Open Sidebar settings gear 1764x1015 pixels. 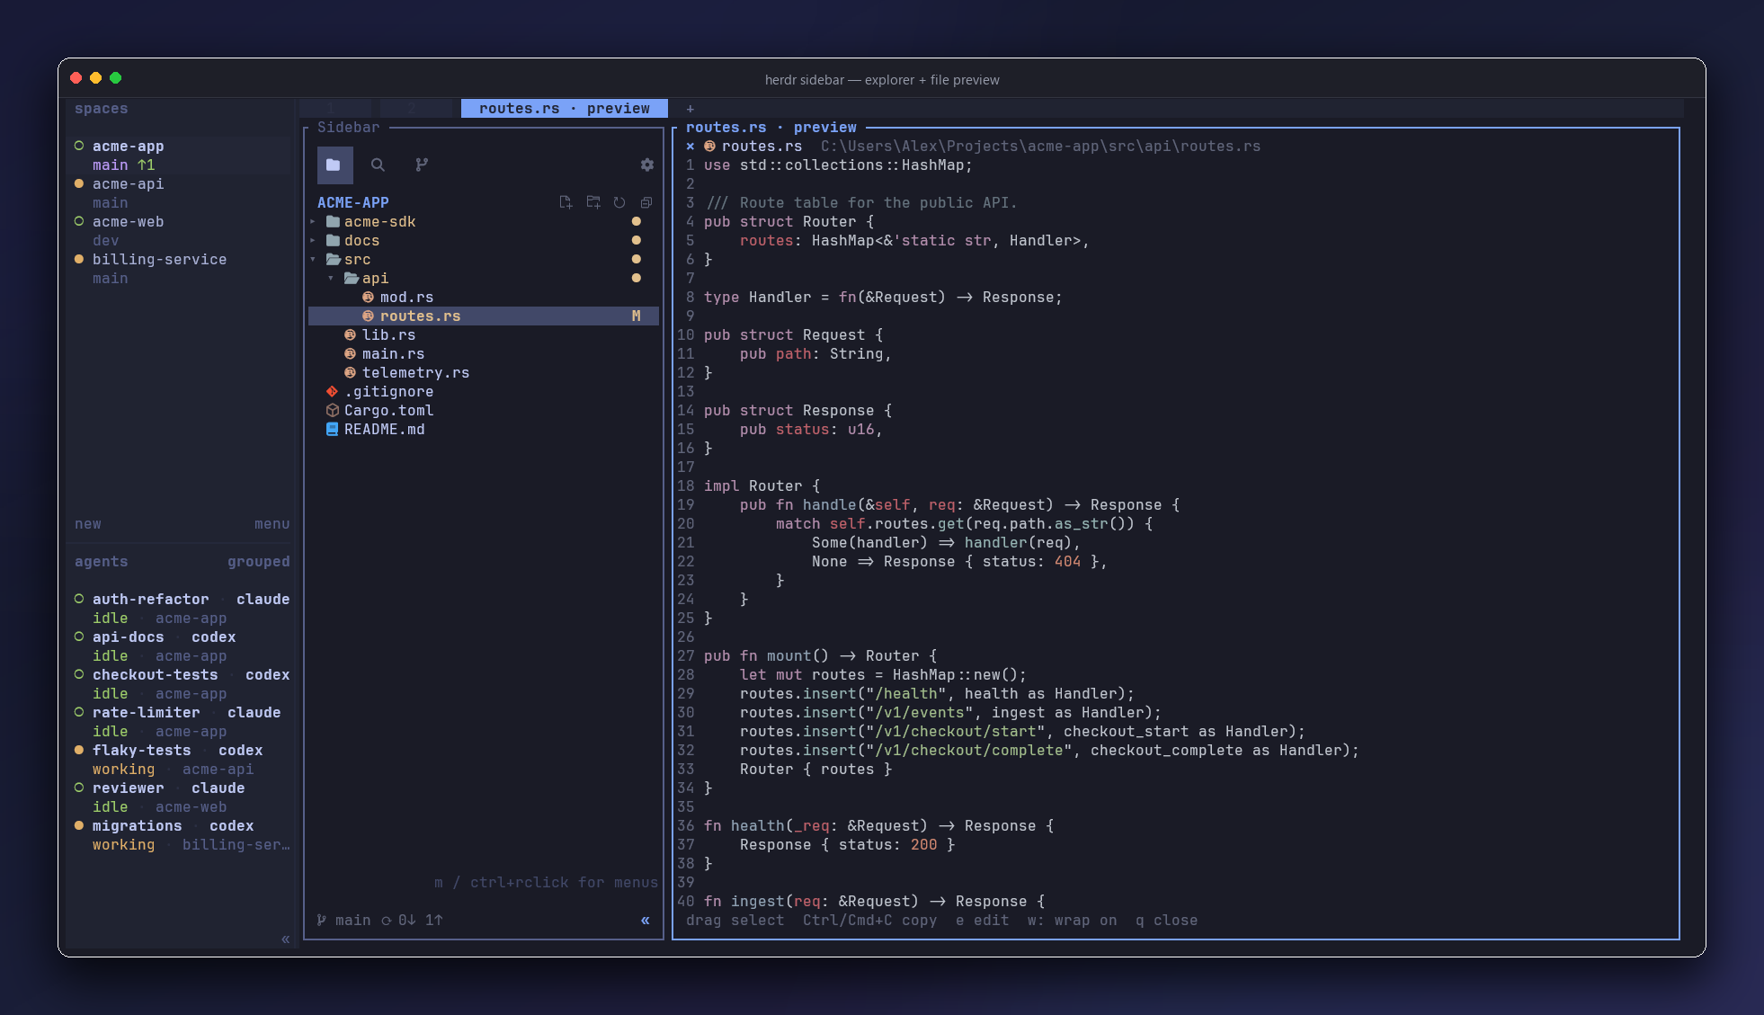pos(646,165)
